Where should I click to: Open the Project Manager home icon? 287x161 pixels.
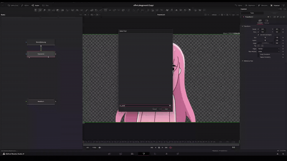[x=277, y=154]
